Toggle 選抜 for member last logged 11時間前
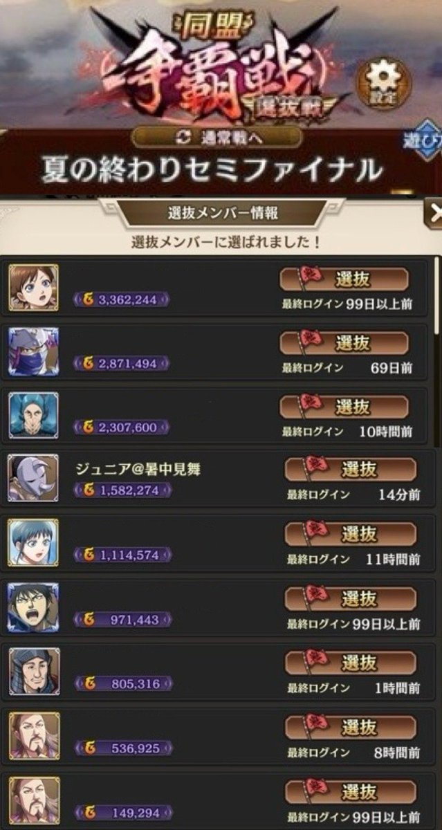 (x=351, y=534)
